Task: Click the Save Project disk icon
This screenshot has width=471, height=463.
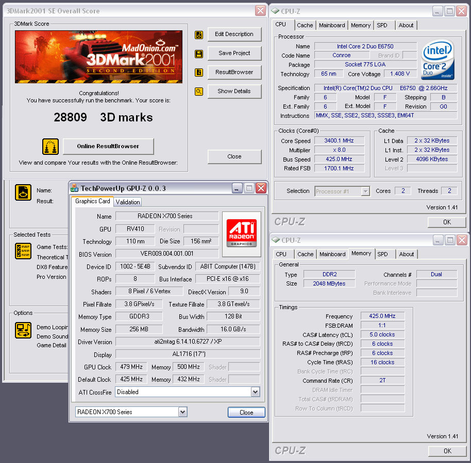Action: point(199,54)
